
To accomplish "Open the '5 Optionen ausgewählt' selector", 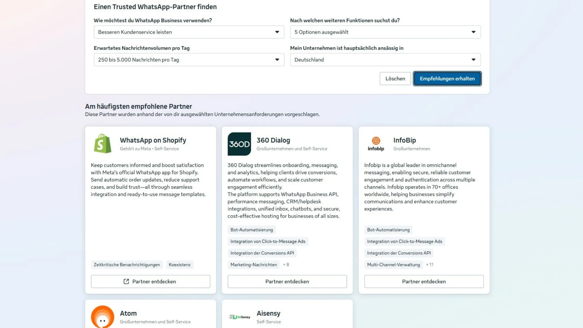I will (x=385, y=32).
